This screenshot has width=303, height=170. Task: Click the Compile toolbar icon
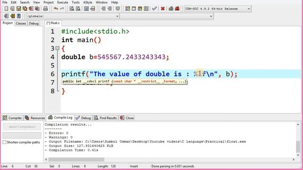pyautogui.click(x=127, y=8)
